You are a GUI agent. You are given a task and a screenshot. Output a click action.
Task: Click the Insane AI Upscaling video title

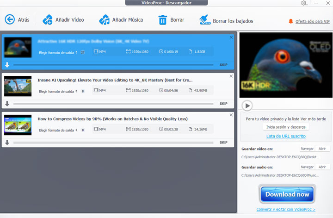(115, 80)
